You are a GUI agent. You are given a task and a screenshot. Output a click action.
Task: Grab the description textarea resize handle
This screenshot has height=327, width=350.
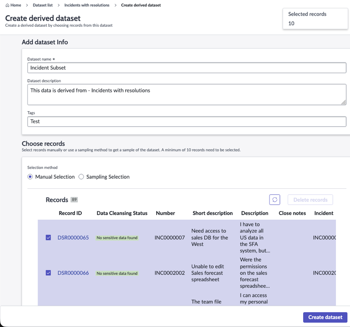pos(343,102)
